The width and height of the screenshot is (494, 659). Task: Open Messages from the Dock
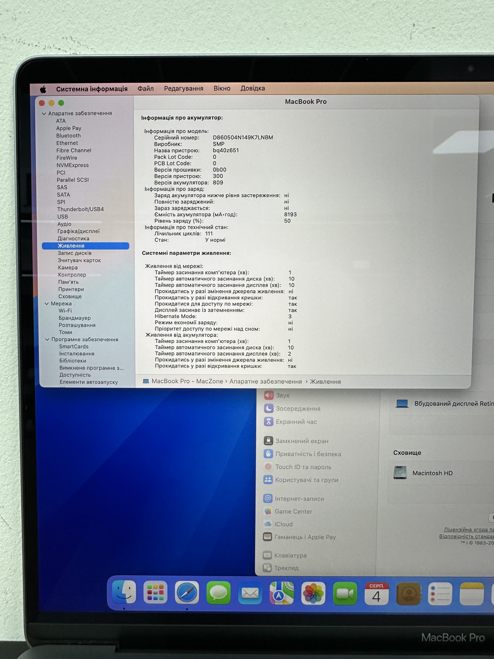coord(218,593)
